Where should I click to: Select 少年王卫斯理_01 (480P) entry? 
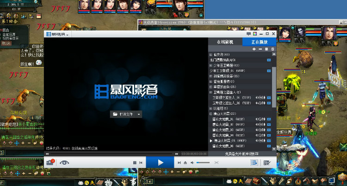point(240,71)
